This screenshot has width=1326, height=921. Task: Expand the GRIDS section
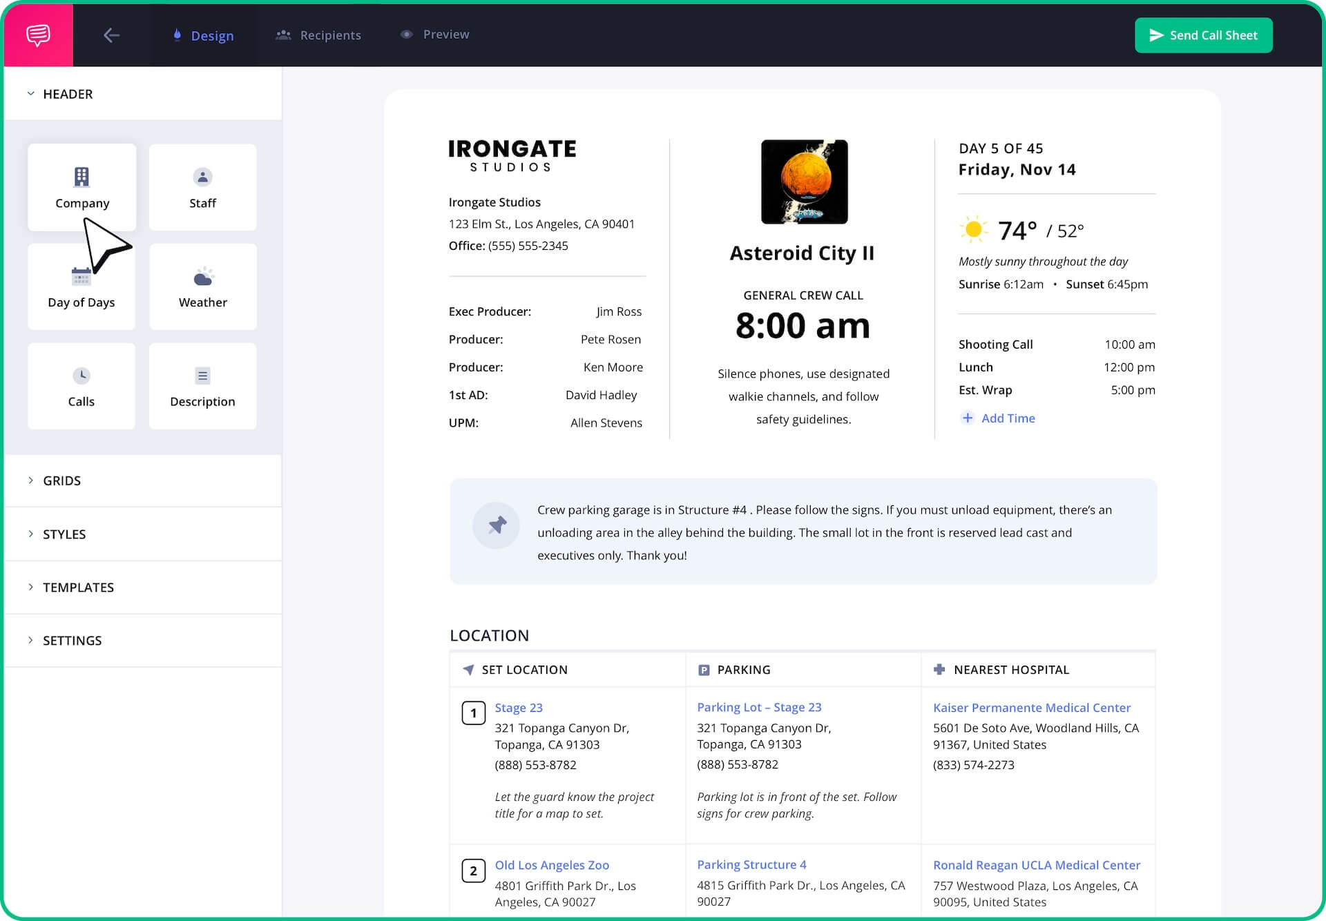[x=61, y=481]
